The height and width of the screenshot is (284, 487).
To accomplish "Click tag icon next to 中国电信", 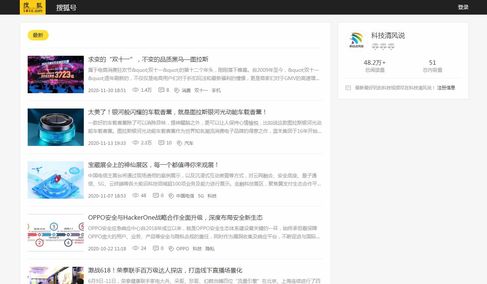I will [x=171, y=196].
